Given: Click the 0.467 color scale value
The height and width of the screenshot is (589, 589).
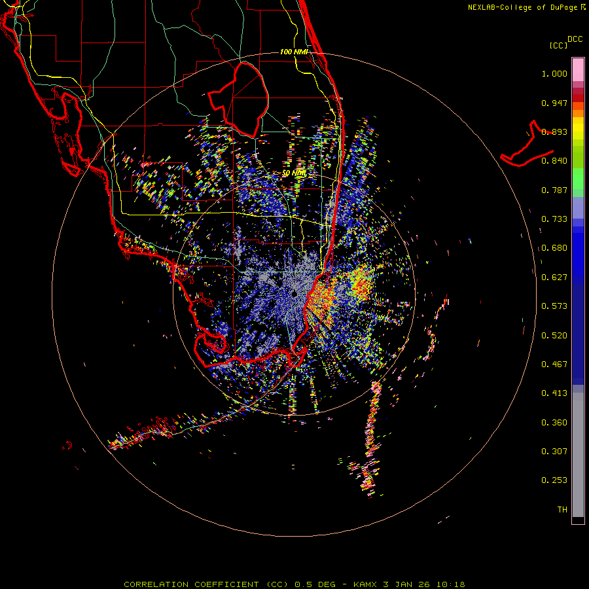Looking at the screenshot, I should (554, 365).
